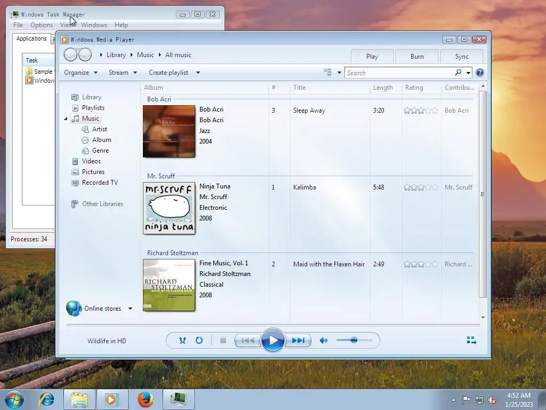Screen dimensions: 546x410
Task: Open the Play tab
Action: (372, 57)
